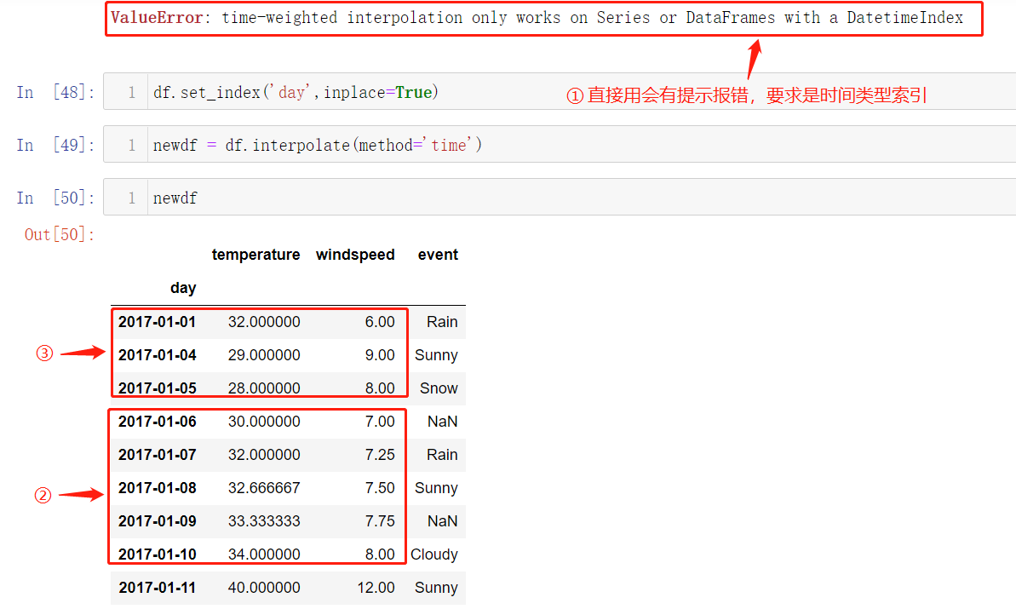Click index cell 2017-01-08
1016x609 pixels.
(x=158, y=488)
